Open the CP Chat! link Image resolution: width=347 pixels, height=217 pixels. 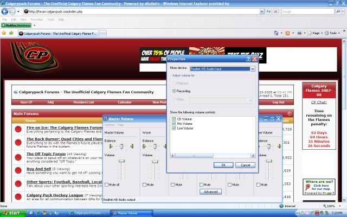coord(319,103)
